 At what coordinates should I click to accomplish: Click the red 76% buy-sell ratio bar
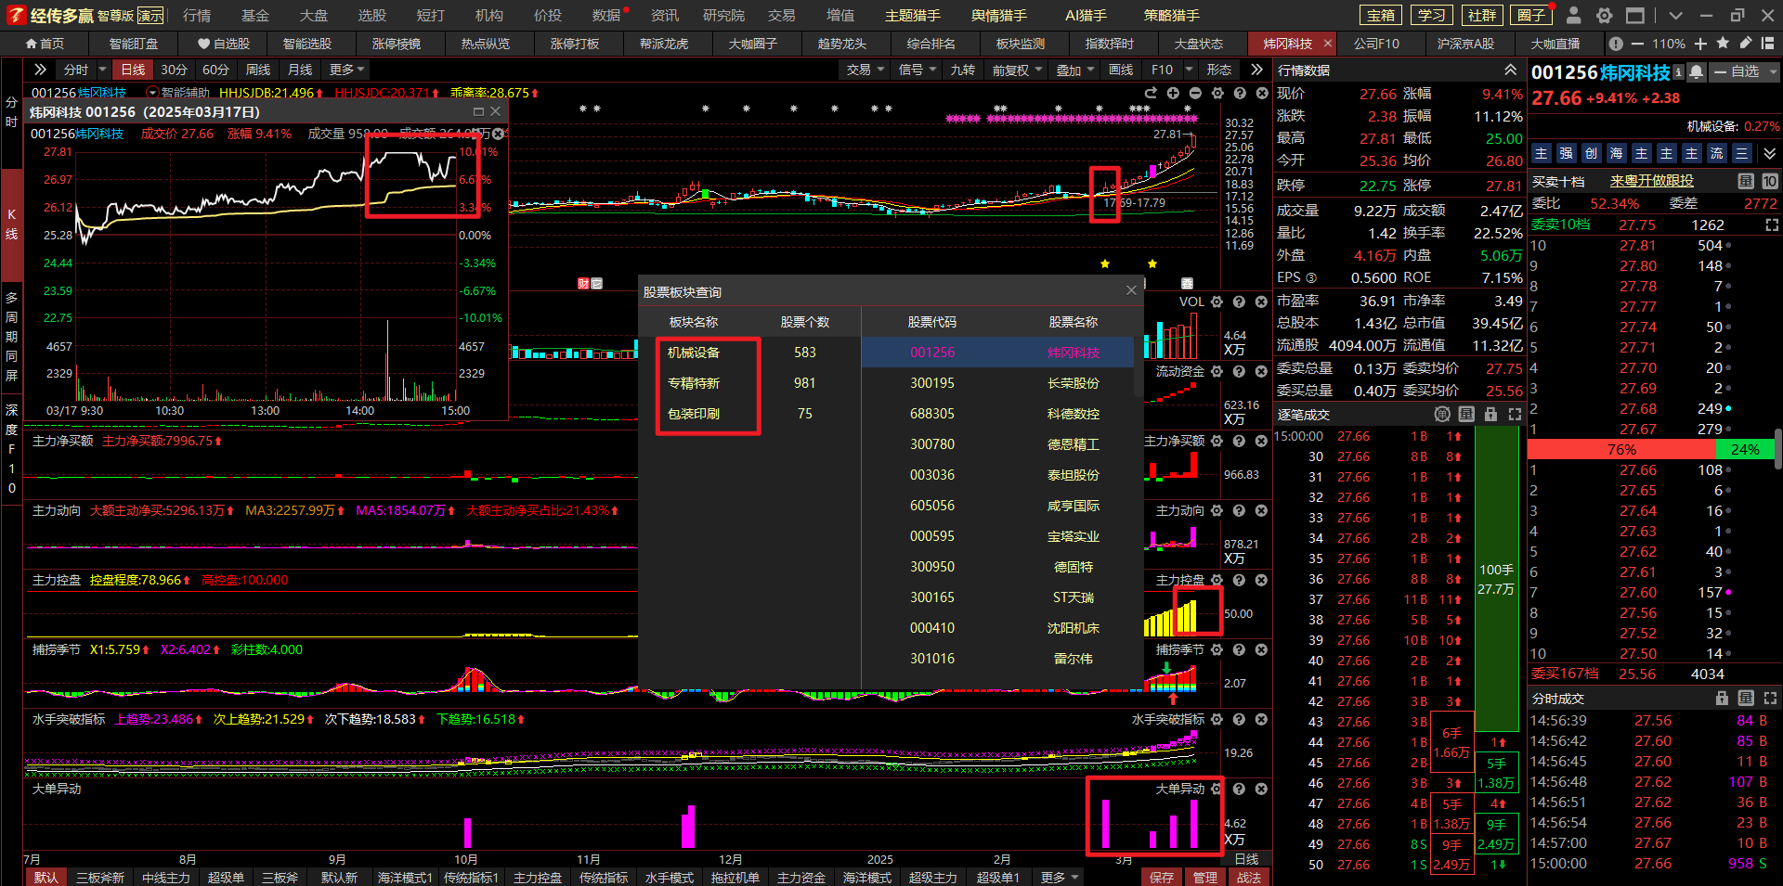point(1620,449)
